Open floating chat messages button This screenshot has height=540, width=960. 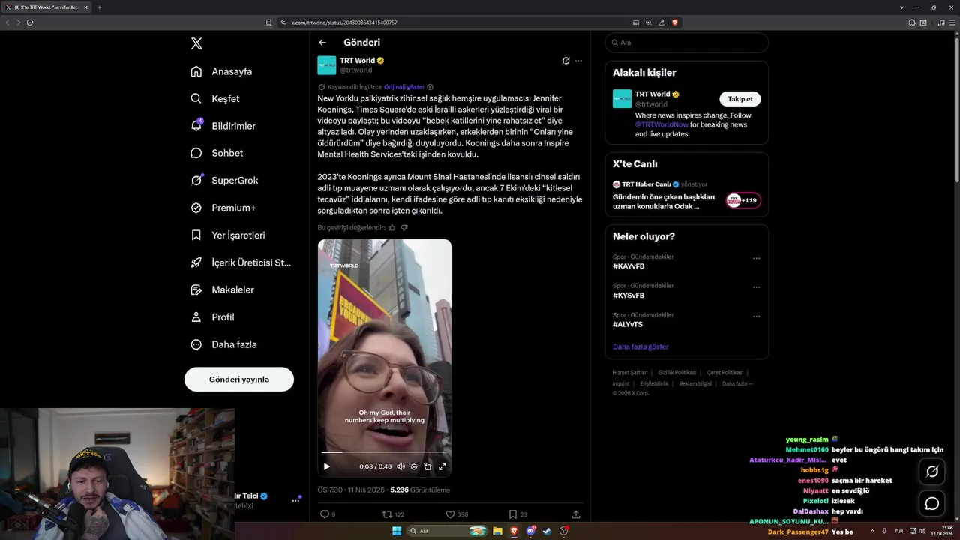[932, 504]
